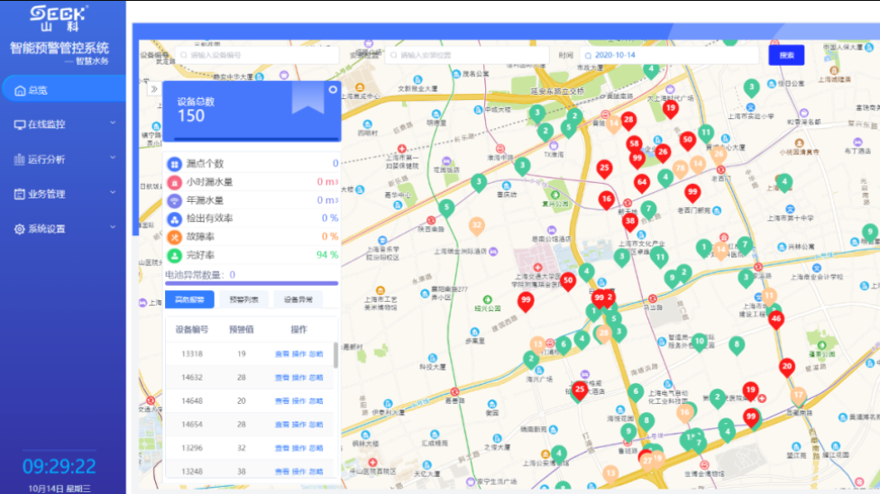This screenshot has height=494, width=880.
Task: Click red map marker labeled 46
Action: tap(775, 319)
